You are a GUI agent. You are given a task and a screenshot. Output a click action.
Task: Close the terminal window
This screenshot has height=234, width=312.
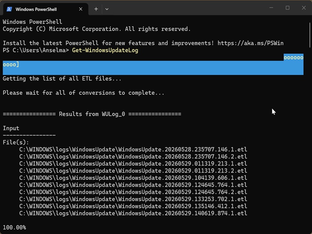tap(304, 8)
